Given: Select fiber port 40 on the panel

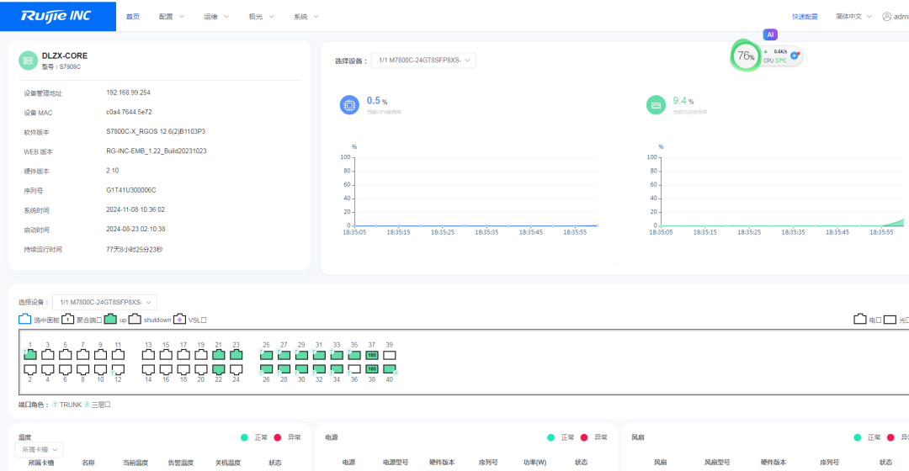Looking at the screenshot, I should click(x=390, y=369).
